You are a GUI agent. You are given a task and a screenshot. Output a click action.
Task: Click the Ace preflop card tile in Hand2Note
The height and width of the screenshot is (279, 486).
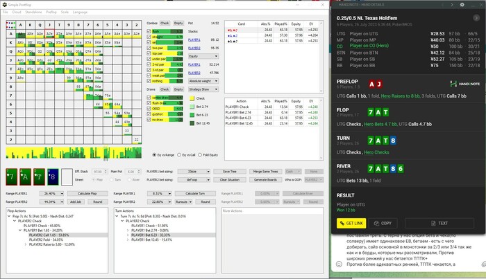tap(371, 84)
